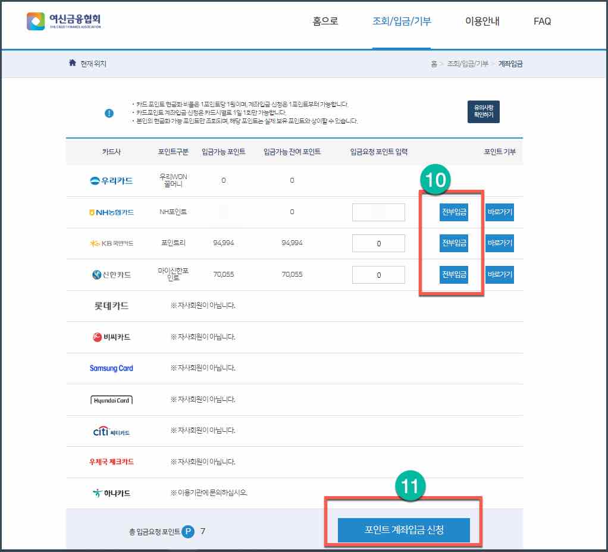This screenshot has width=608, height=552.
Task: Click the NH농협카드 logo
Action: click(111, 212)
